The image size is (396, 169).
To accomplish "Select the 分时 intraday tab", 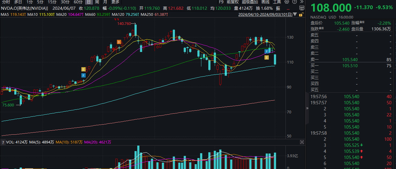I will pyautogui.click(x=6, y=2).
